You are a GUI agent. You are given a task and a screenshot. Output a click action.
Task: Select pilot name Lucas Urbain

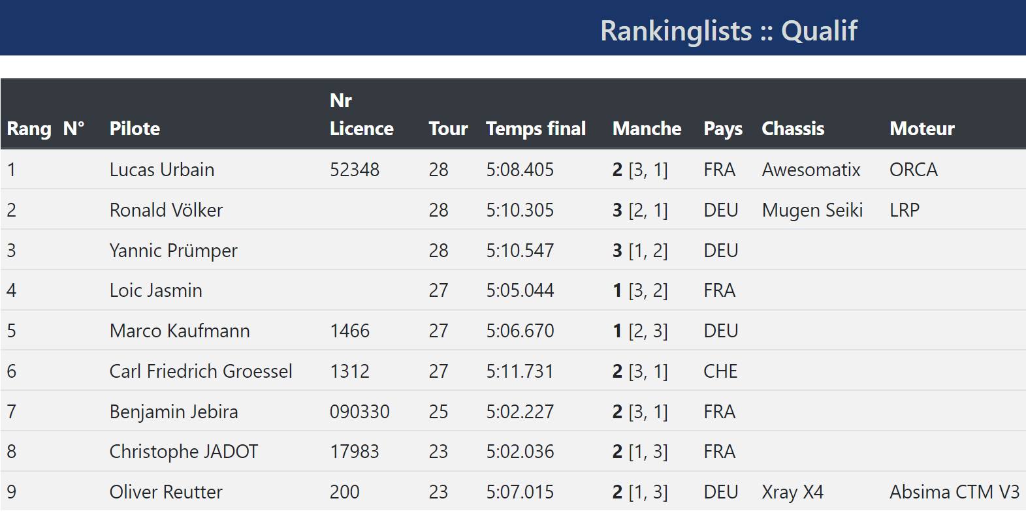point(162,170)
